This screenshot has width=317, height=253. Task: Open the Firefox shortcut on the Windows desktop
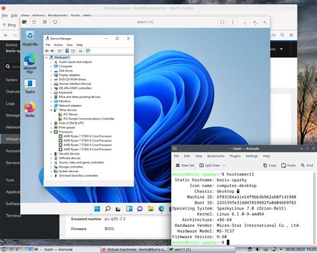pos(30,109)
